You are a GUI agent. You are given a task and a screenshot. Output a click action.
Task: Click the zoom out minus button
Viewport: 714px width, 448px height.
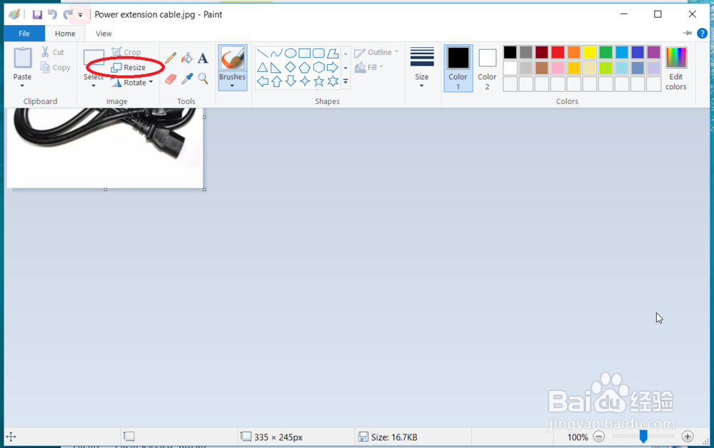(x=599, y=437)
